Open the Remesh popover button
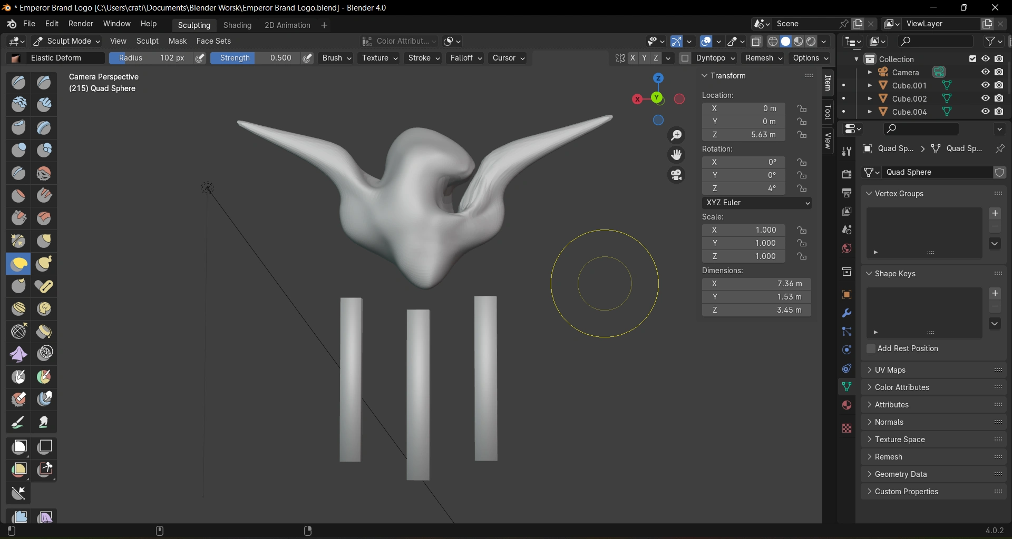The height and width of the screenshot is (539, 1012). click(764, 58)
